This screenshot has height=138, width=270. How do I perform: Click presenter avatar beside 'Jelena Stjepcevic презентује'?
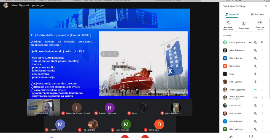point(6,5)
